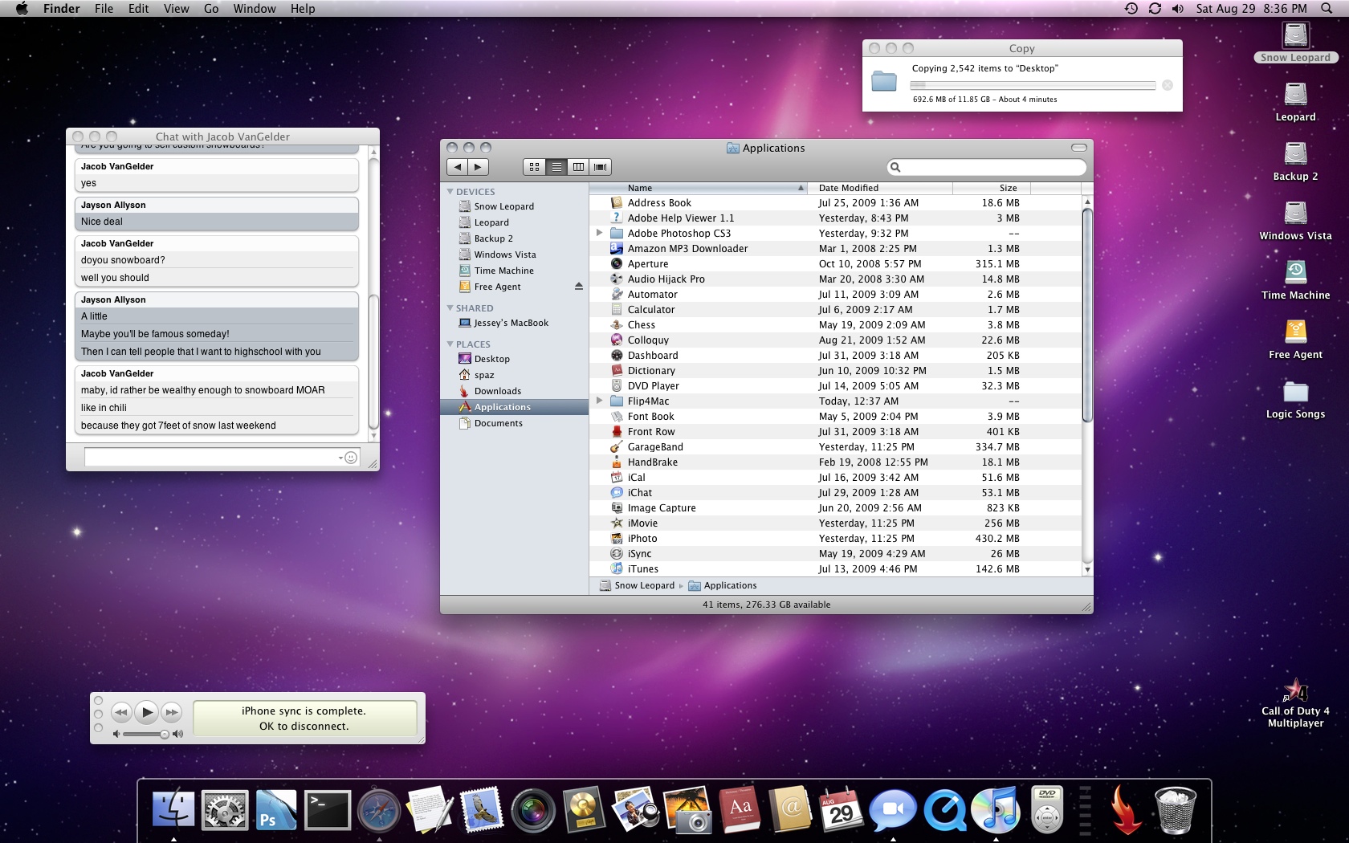This screenshot has height=843, width=1349.
Task: Switch Finder to icon view
Action: pyautogui.click(x=534, y=167)
